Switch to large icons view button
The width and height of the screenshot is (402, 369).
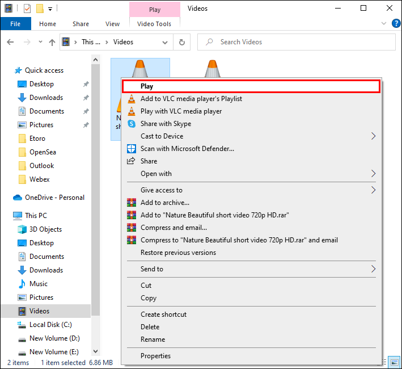(x=393, y=362)
